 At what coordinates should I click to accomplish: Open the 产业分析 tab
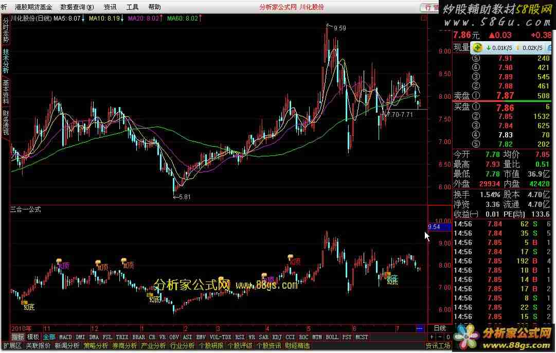click(154, 346)
